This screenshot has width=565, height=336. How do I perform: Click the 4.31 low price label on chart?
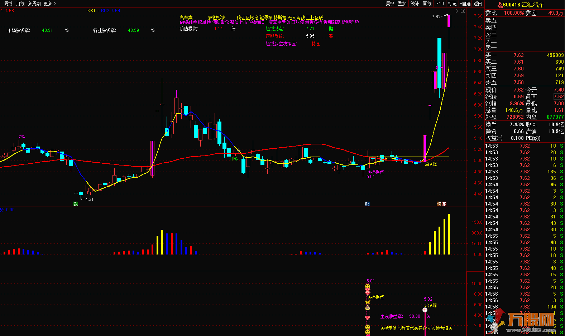[89, 199]
